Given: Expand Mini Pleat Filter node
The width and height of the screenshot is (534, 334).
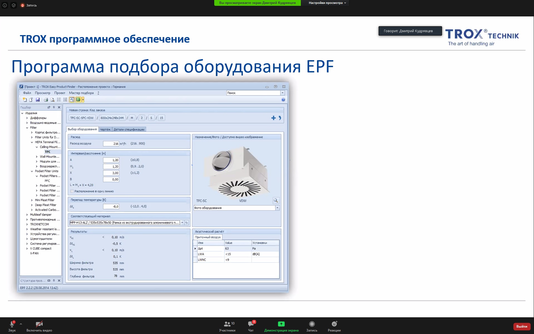Looking at the screenshot, I should tap(32, 200).
